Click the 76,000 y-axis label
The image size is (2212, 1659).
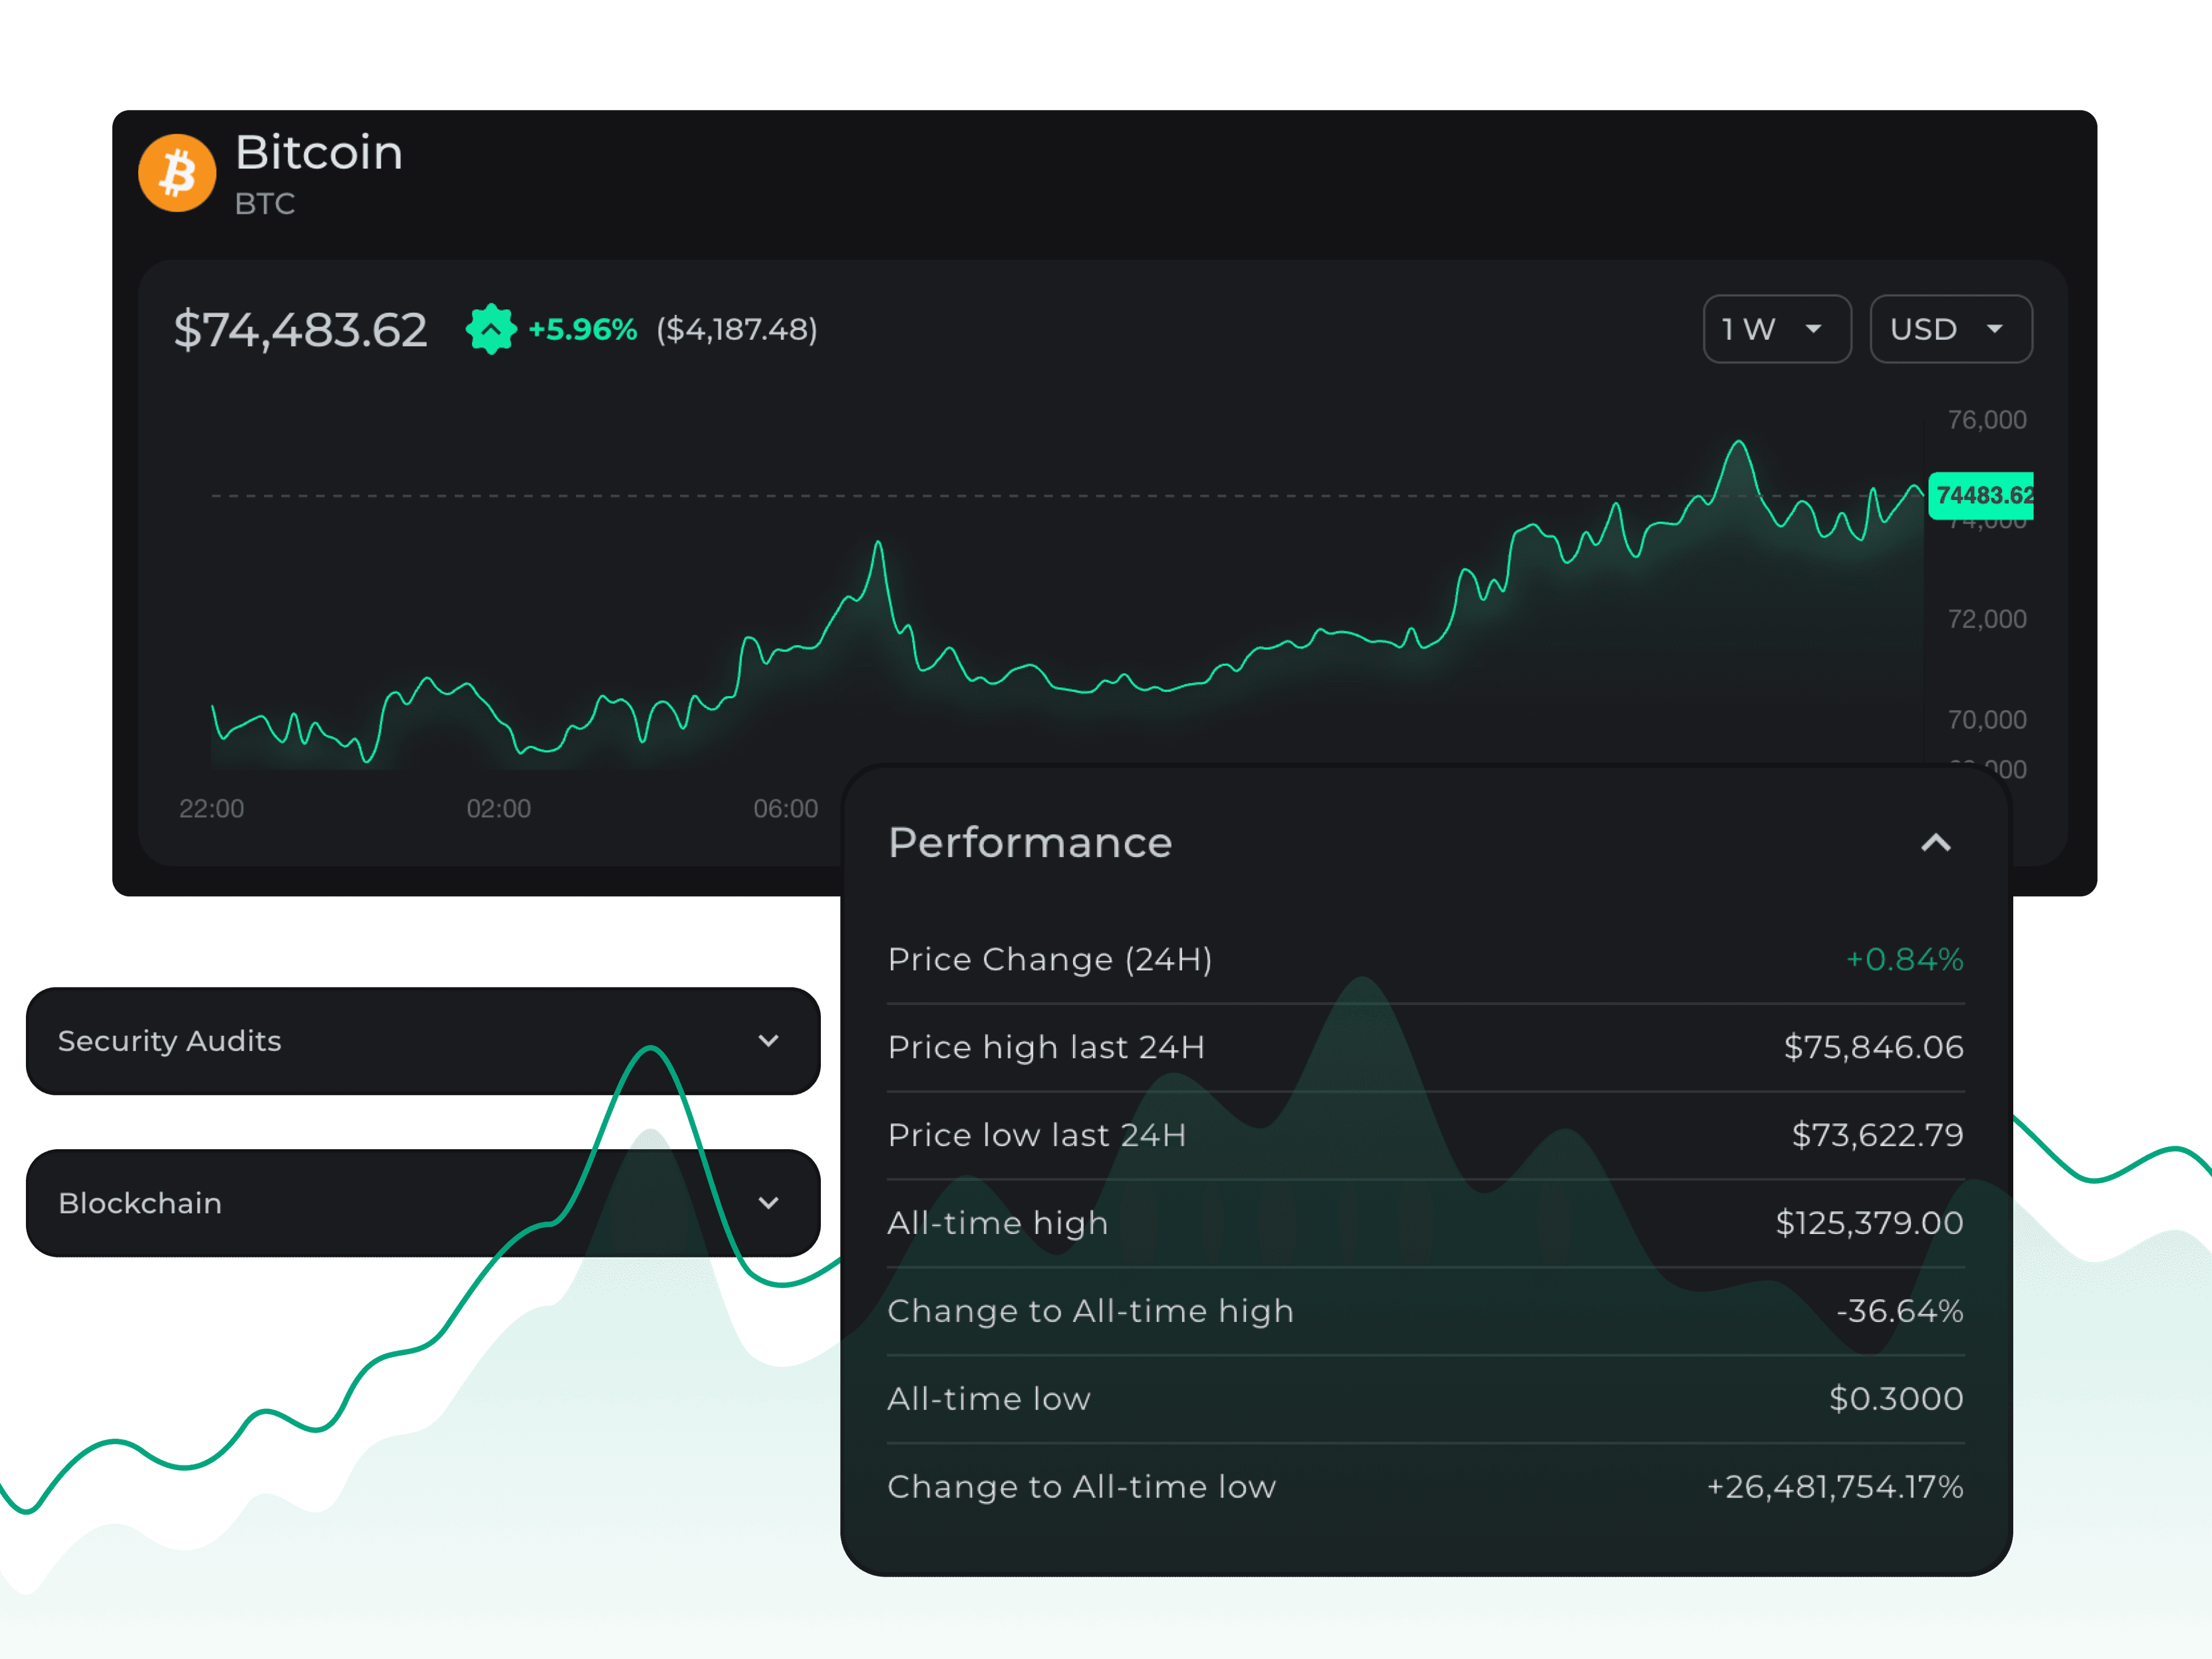(1987, 420)
